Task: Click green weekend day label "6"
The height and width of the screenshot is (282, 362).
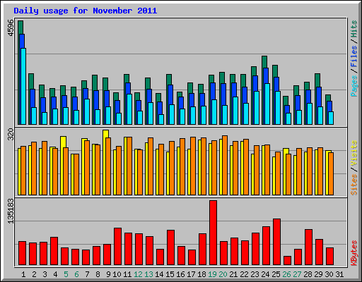Action: 76,274
